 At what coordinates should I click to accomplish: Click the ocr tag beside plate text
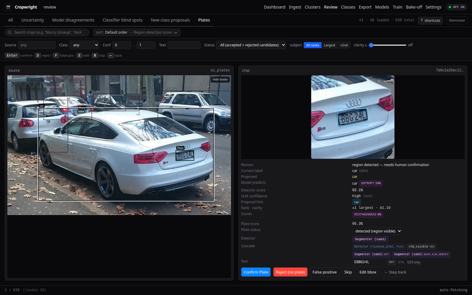click(x=391, y=262)
